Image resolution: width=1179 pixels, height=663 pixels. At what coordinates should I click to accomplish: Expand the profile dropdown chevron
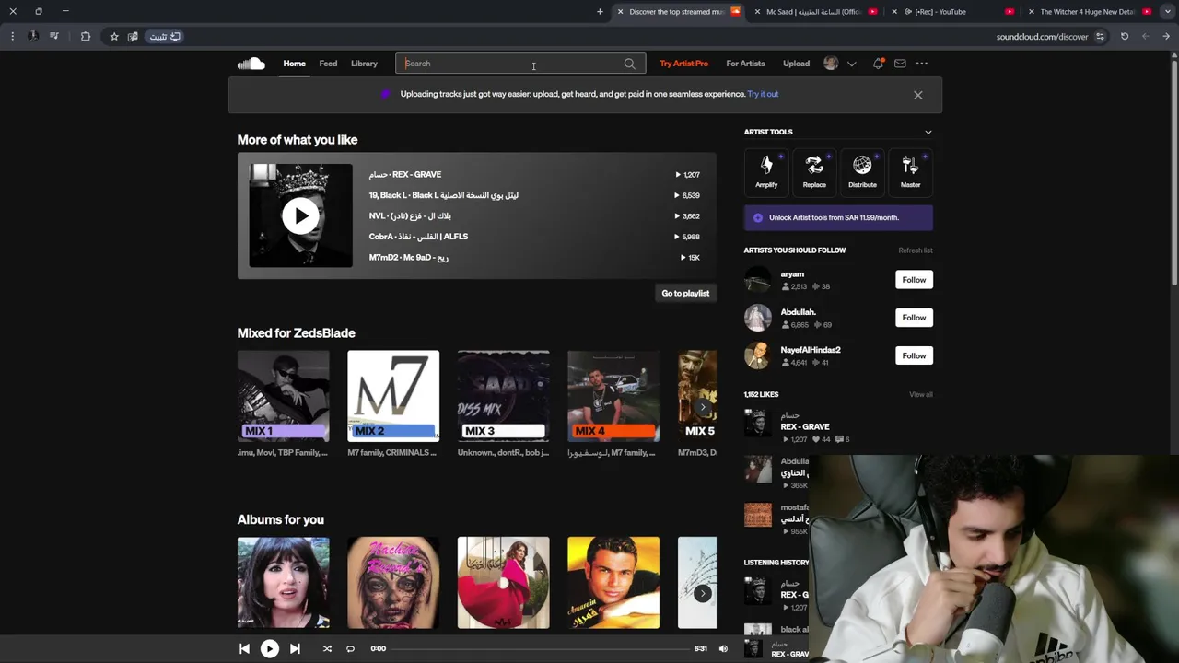click(x=851, y=64)
